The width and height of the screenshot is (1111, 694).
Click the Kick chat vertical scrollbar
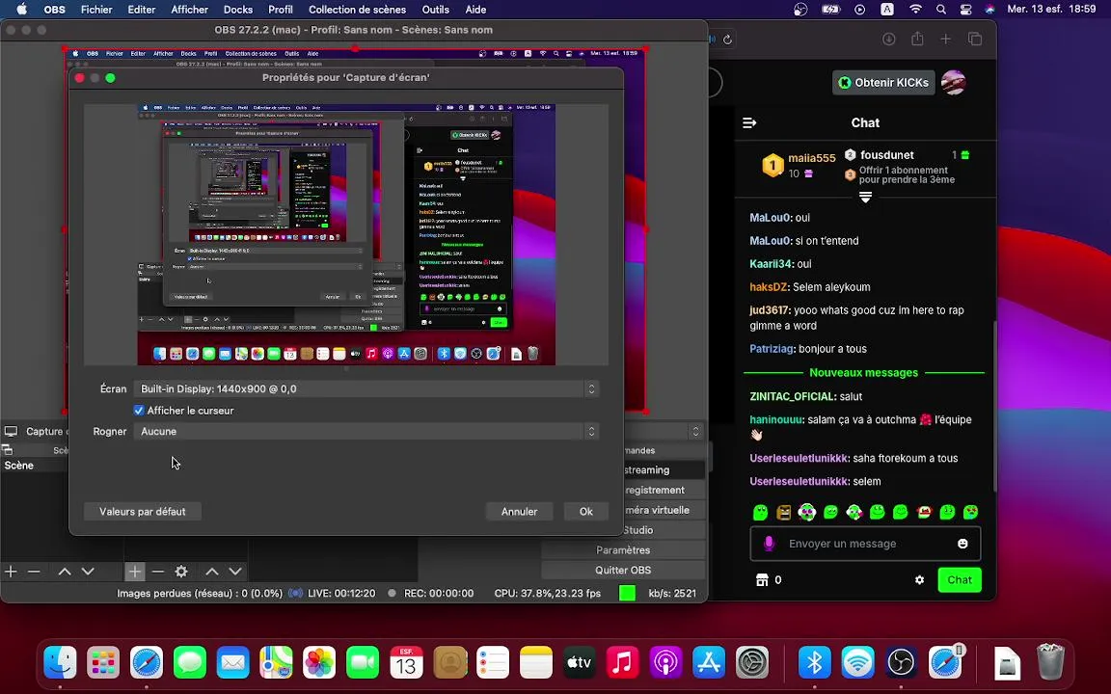[994, 406]
